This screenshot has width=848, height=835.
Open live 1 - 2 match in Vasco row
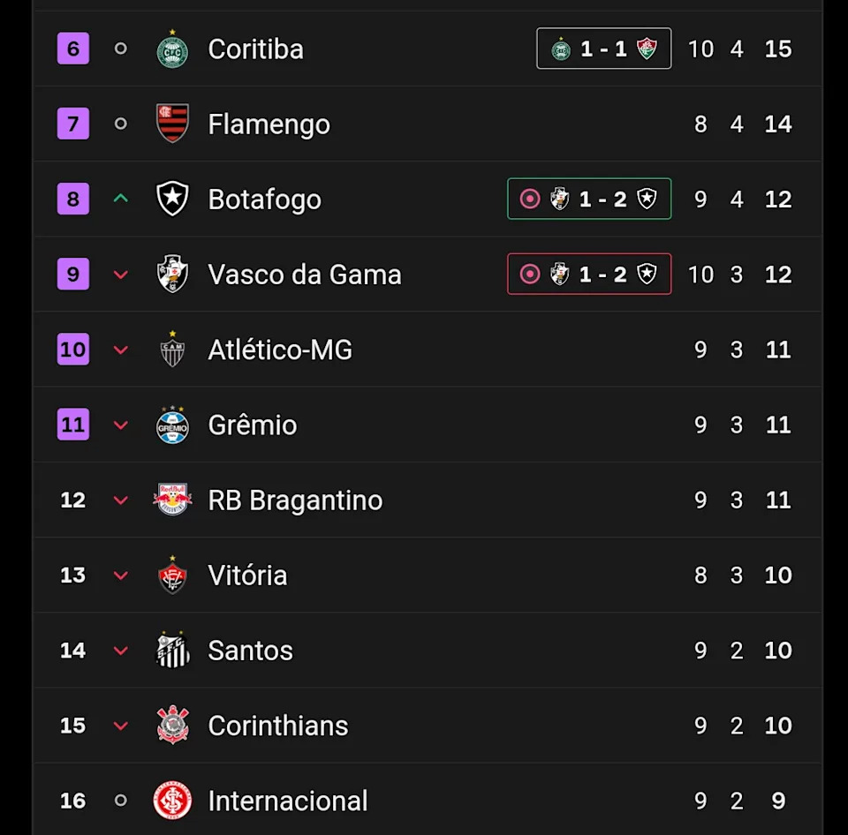tap(589, 274)
